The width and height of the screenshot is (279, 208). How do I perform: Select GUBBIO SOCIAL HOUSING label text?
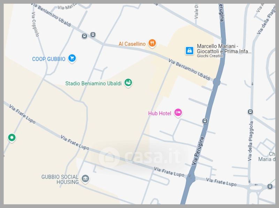60,179
